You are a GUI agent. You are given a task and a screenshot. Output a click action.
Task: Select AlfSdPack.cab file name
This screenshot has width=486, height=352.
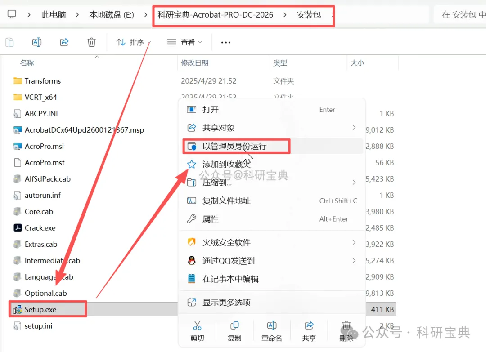(48, 179)
